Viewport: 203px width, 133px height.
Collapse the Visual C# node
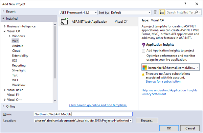(4, 31)
